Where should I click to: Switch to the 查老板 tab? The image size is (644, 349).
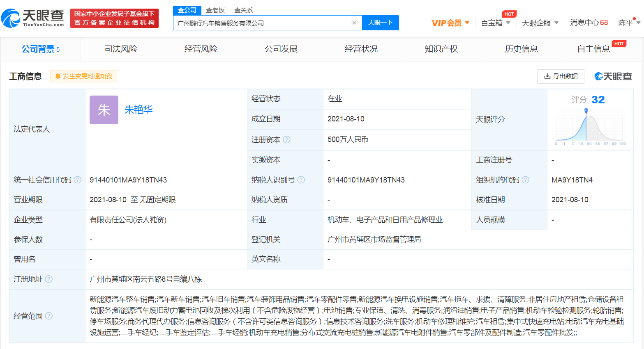[x=214, y=10]
